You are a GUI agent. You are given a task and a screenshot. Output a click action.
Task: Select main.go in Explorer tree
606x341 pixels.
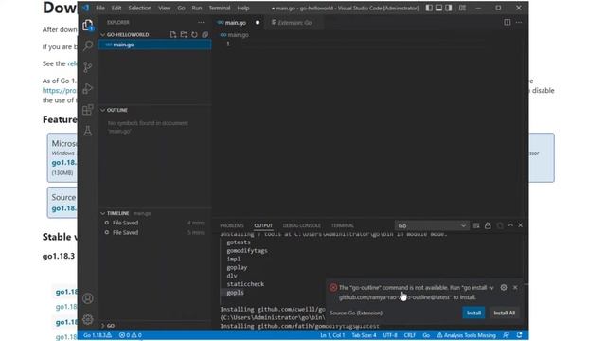point(154,45)
